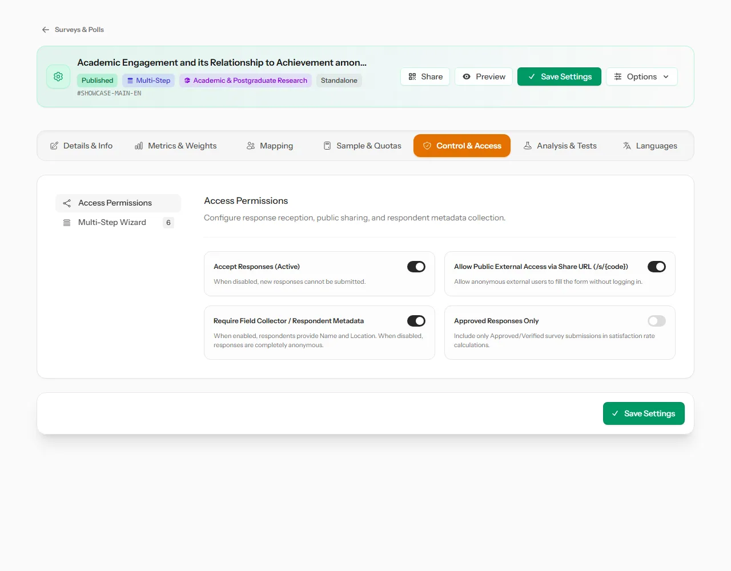
Task: Click the share icon beside Access Permissions
Action: 67,203
